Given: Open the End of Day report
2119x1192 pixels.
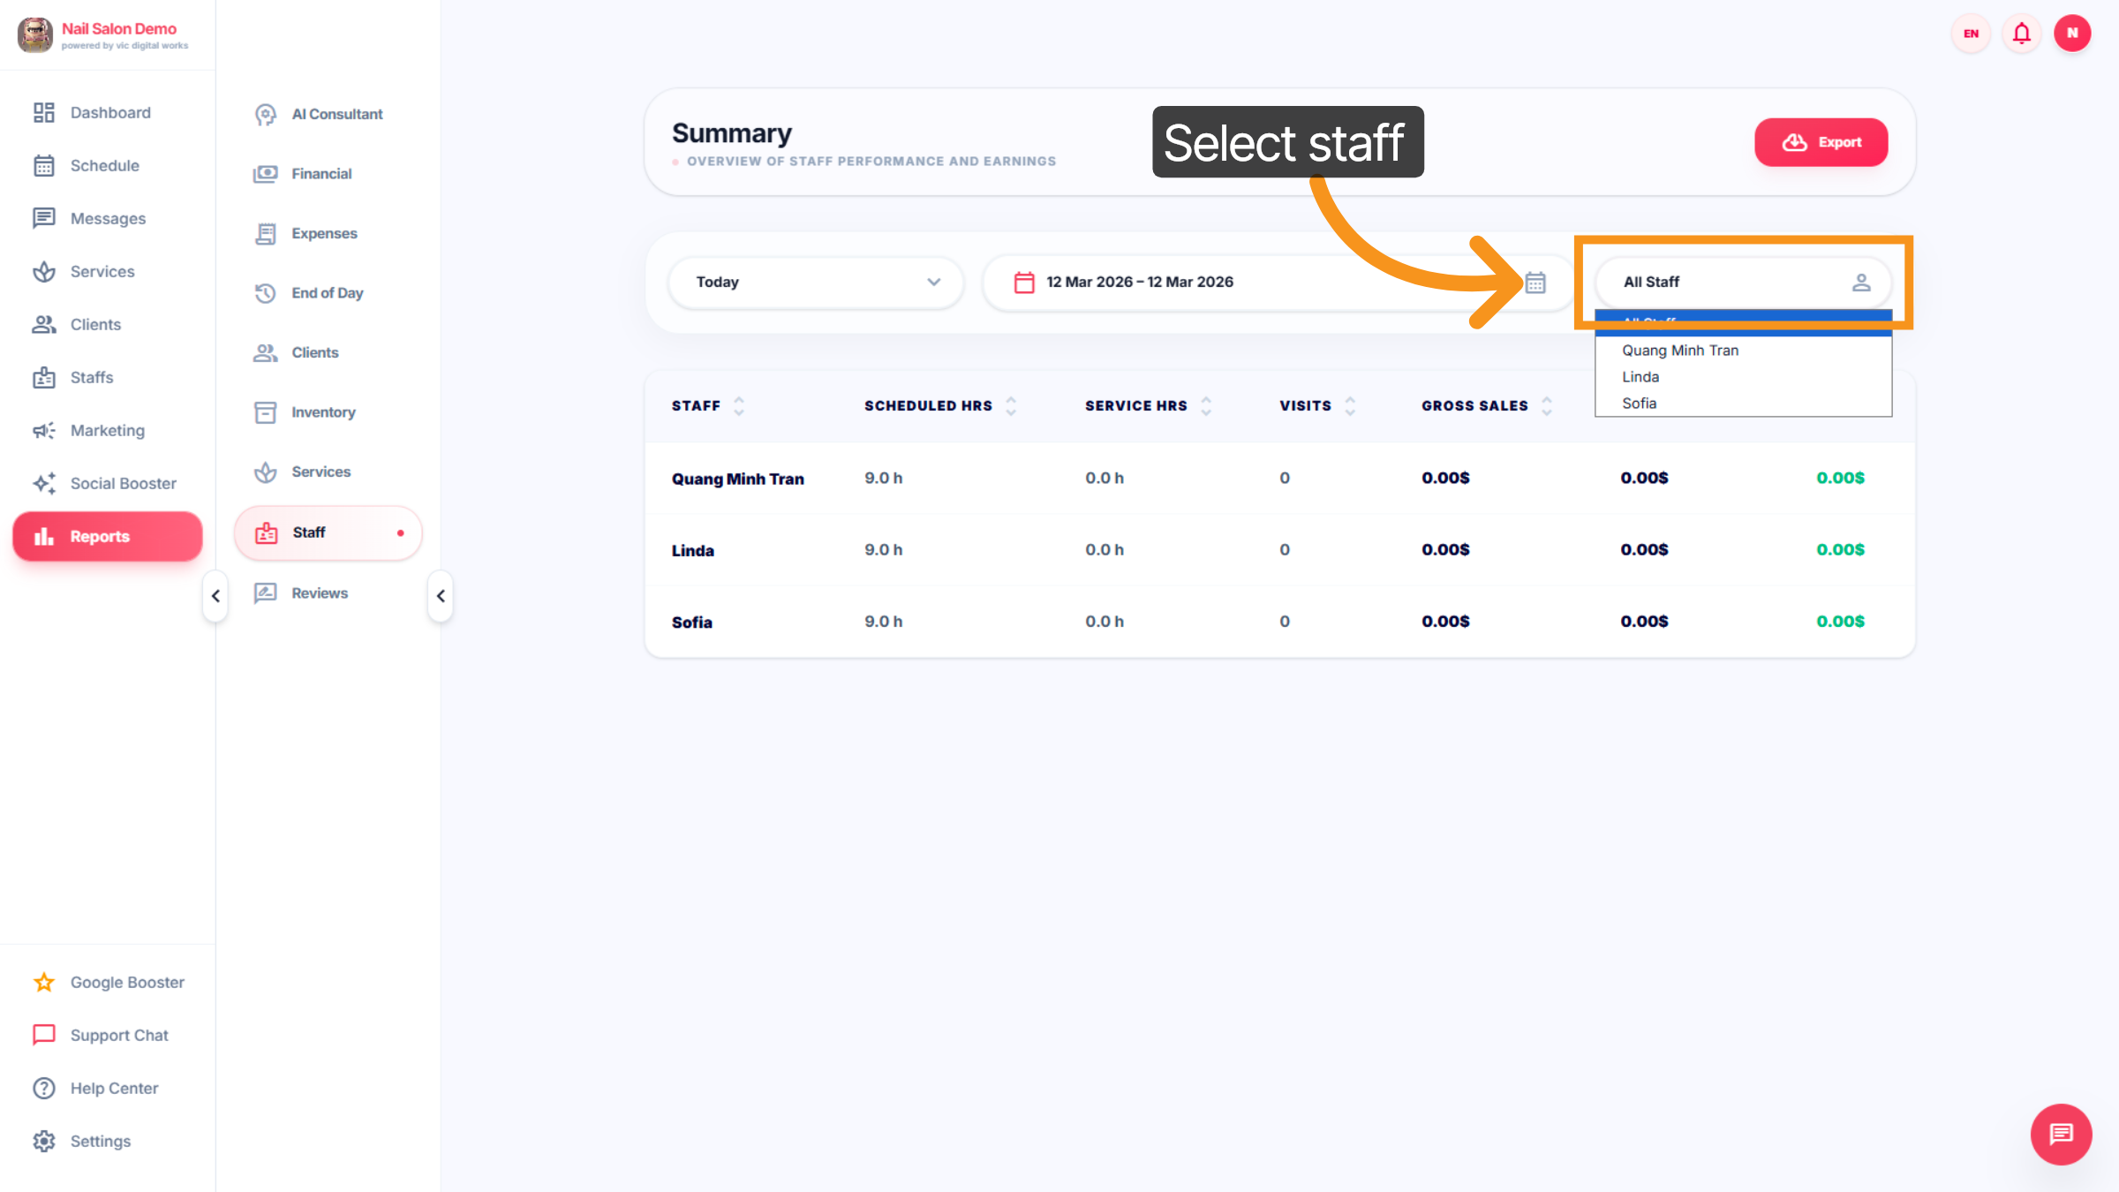Looking at the screenshot, I should click(328, 292).
